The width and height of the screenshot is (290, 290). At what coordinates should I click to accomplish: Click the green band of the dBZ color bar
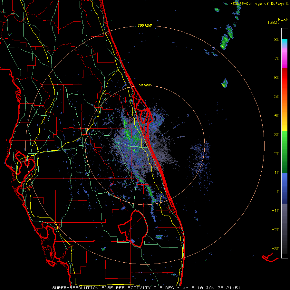point(285,152)
